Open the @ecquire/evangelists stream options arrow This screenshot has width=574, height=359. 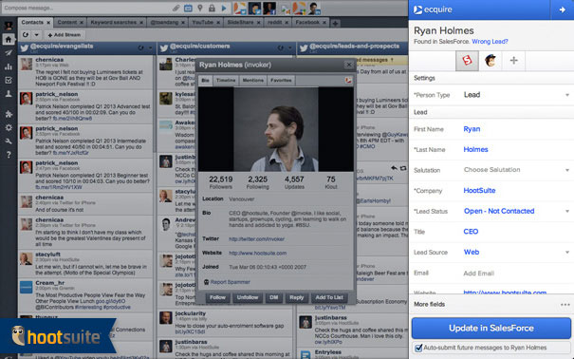tap(150, 48)
